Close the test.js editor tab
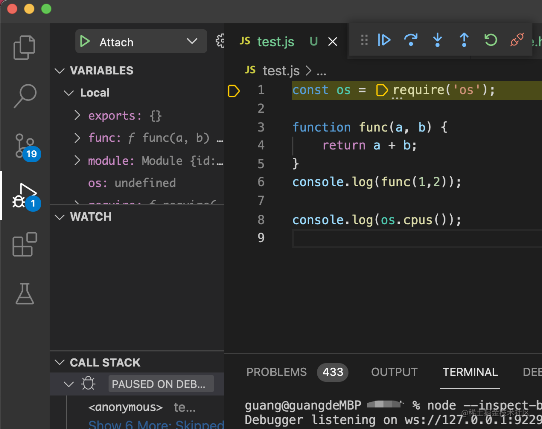This screenshot has width=542, height=429. click(333, 42)
